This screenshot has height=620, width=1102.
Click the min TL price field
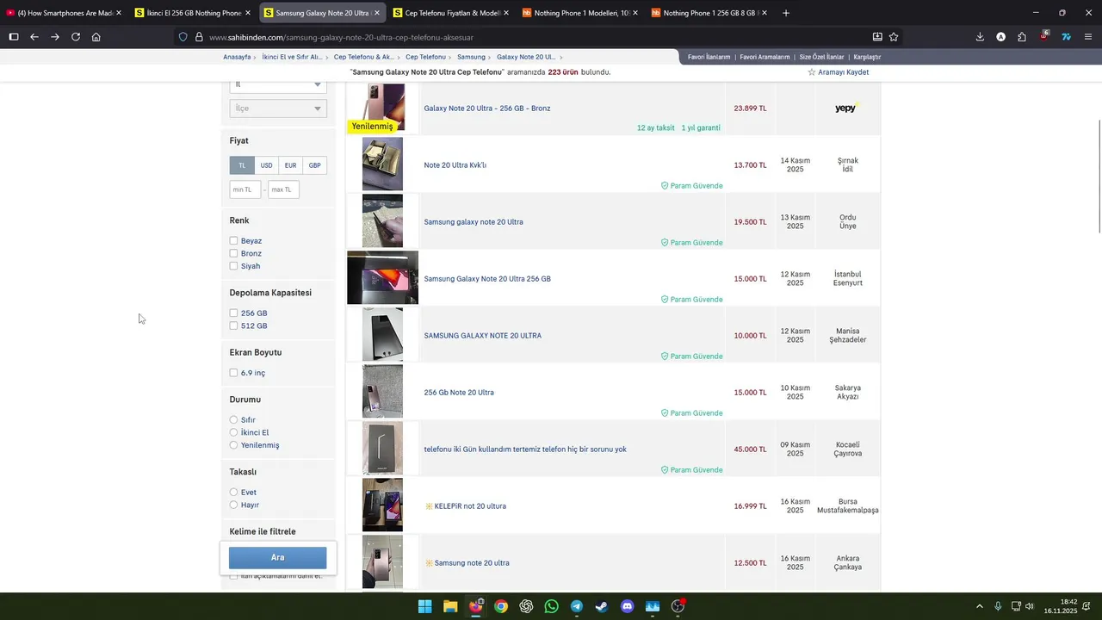tap(245, 189)
